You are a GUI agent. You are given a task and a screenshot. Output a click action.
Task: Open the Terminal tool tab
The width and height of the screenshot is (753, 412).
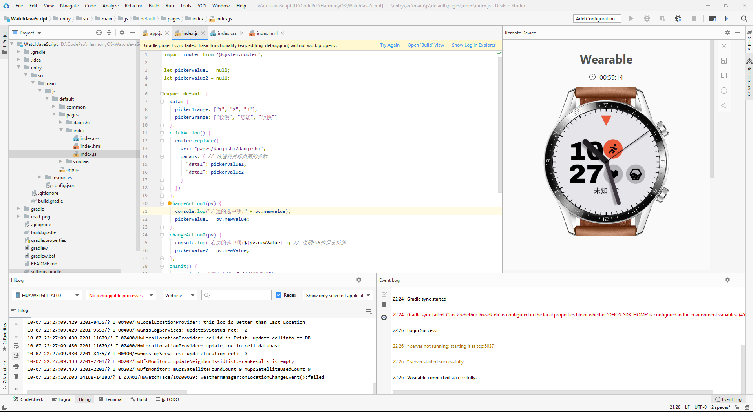[x=111, y=399]
